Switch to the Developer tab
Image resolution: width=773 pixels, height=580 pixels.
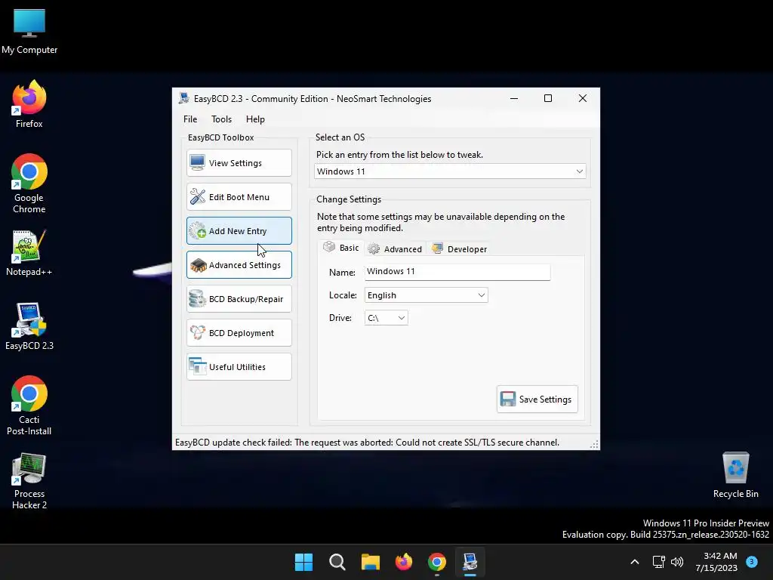click(x=460, y=249)
